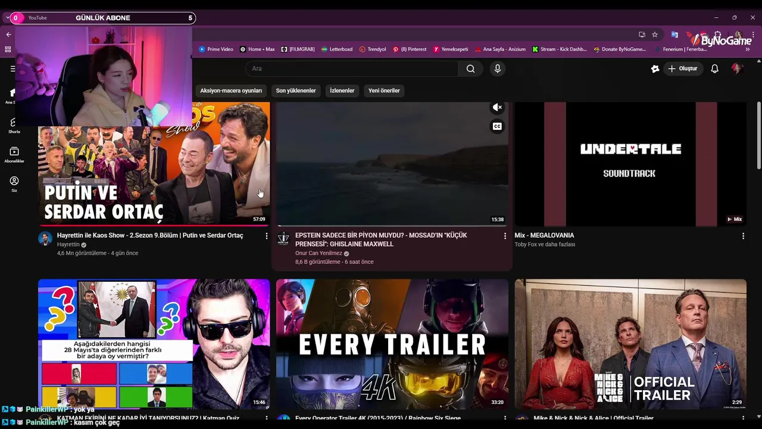Open Abonelikler in the sidebar
This screenshot has height=429, width=762.
pyautogui.click(x=14, y=155)
